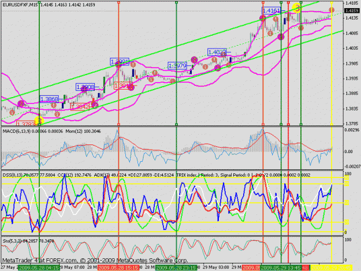Click the 1.3985 price axis value
This screenshot has width=361, height=271.
click(x=351, y=64)
